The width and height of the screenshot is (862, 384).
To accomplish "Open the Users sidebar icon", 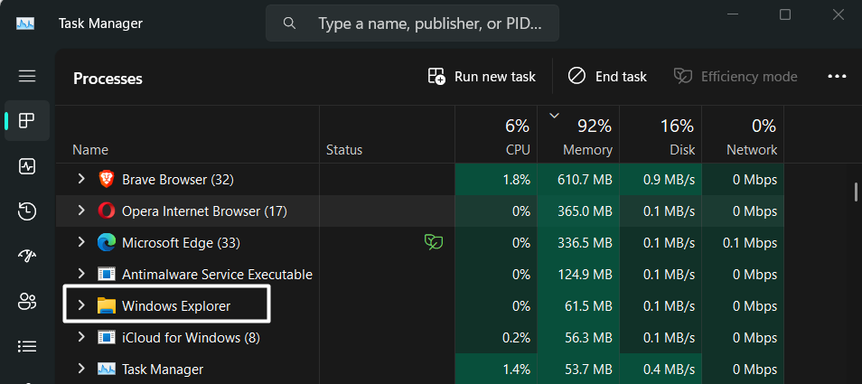I will pos(27,302).
